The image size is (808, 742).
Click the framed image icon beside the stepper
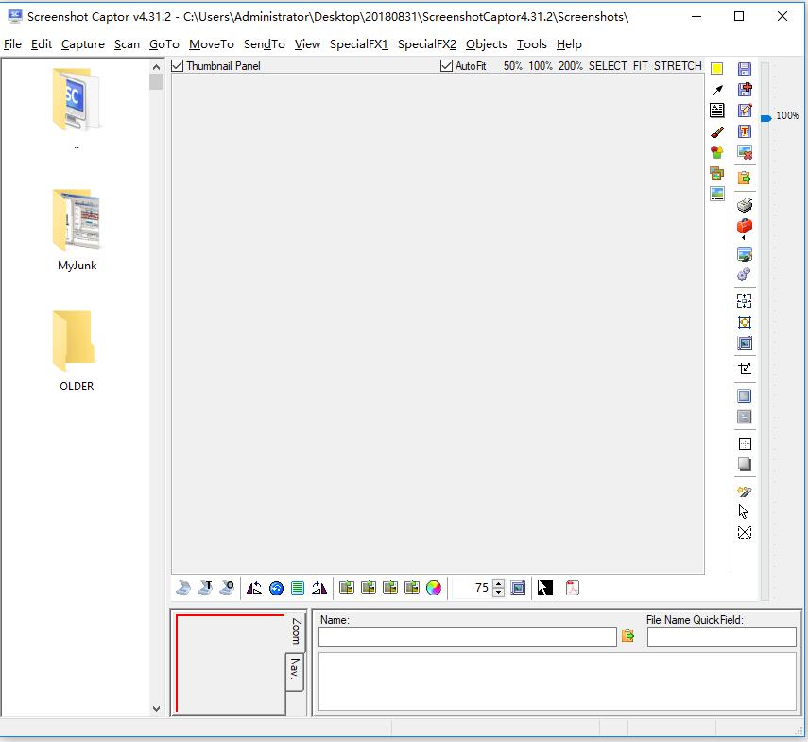pos(518,588)
